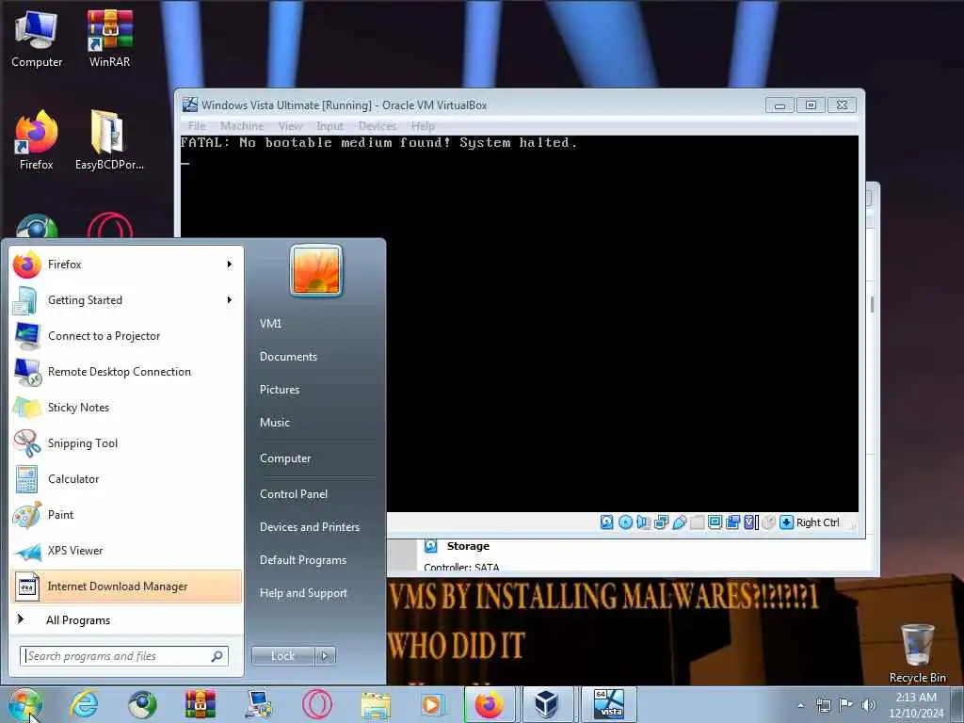Viewport: 964px width, 723px height.
Task: Click the volume speaker icon in system tray
Action: 869,704
